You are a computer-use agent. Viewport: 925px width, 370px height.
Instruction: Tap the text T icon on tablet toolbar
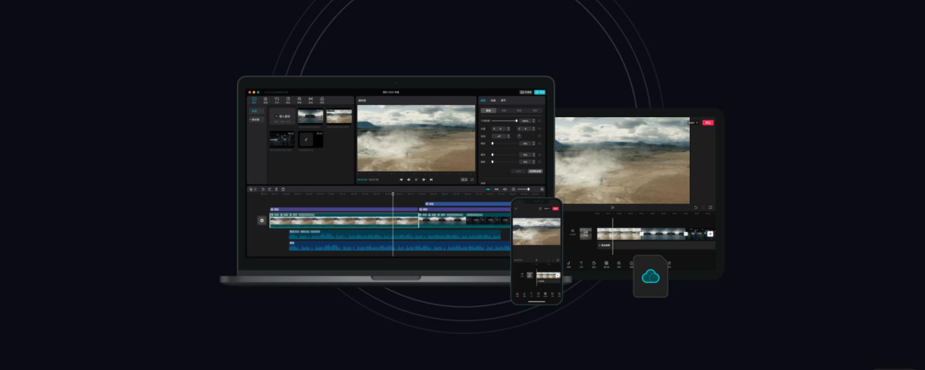pyautogui.click(x=581, y=263)
